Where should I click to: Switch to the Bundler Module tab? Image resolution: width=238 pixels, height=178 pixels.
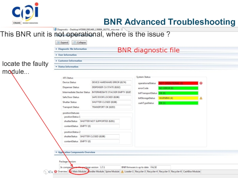pyautogui.click(x=96, y=171)
